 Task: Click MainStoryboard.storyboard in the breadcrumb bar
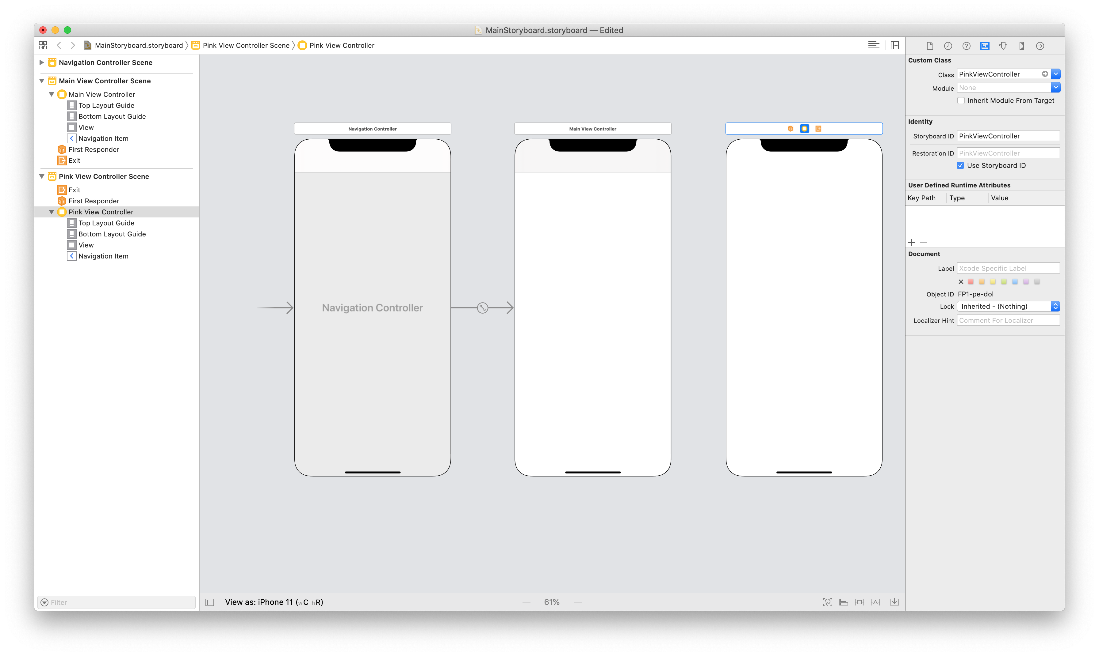coord(139,45)
